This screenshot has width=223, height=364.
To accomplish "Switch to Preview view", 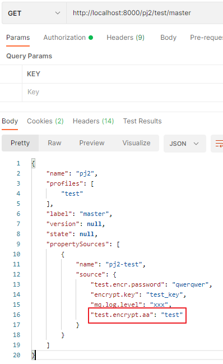I will pyautogui.click(x=92, y=143).
